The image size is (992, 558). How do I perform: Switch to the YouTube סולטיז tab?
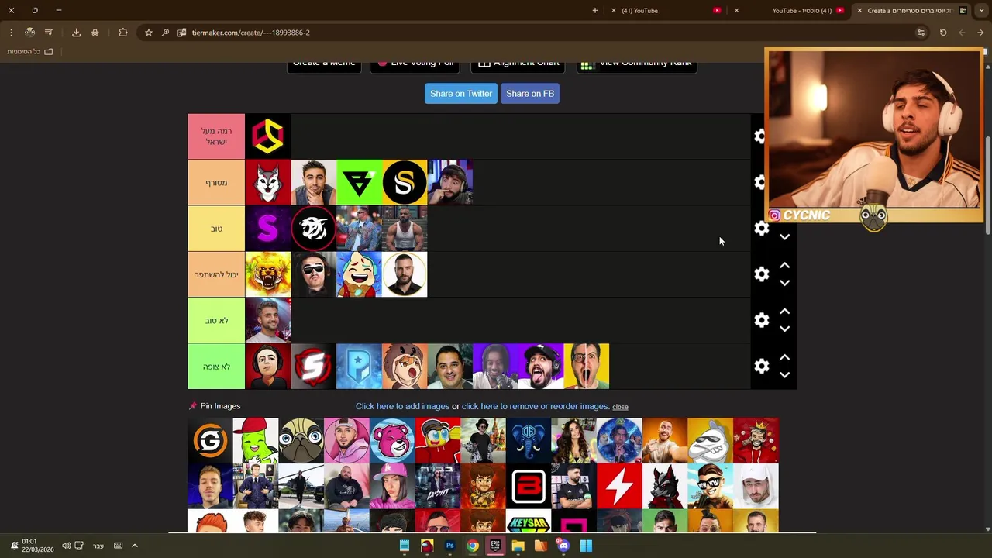[790, 10]
